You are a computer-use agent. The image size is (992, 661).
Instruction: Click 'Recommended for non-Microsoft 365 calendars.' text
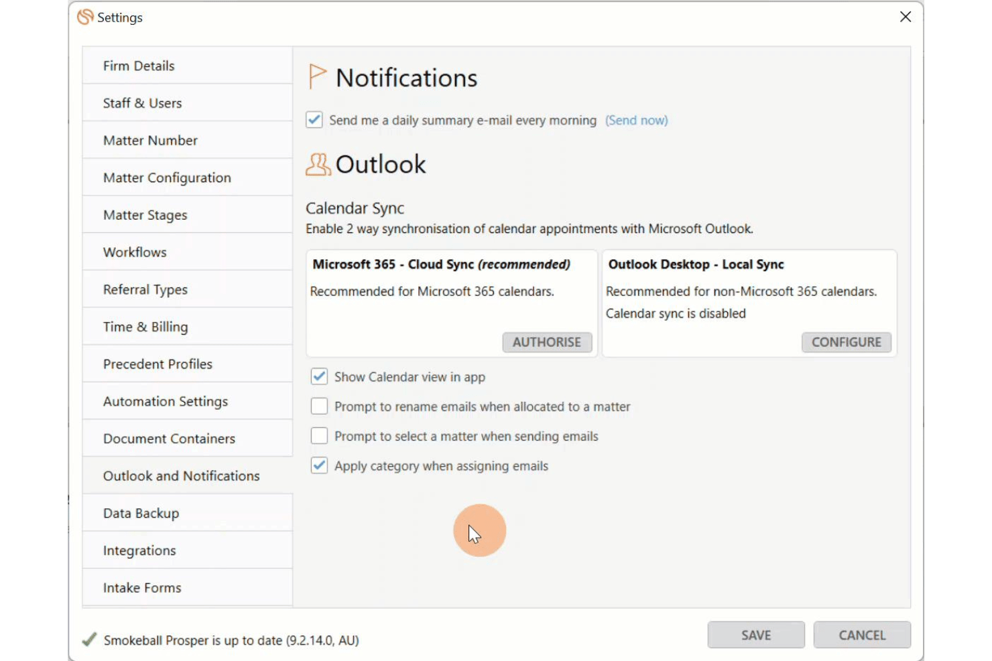[741, 291]
